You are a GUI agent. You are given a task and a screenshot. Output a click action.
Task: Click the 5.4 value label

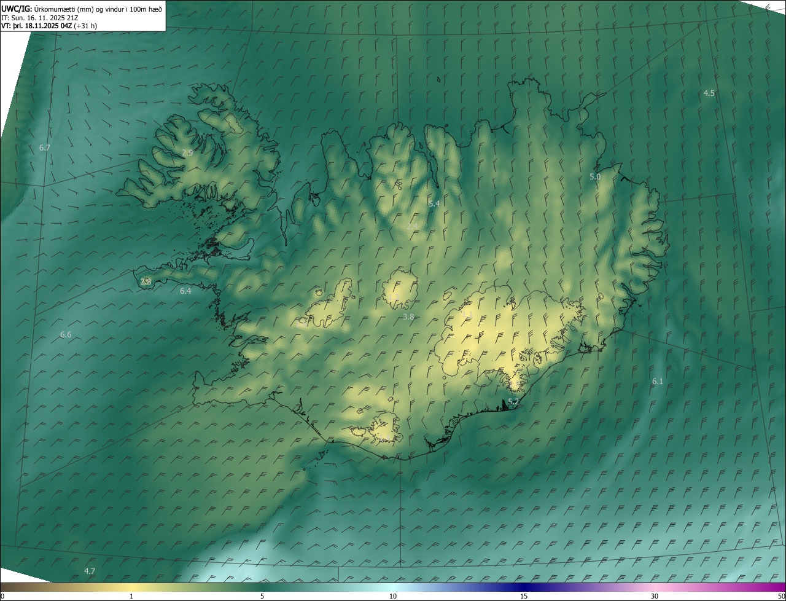(434, 203)
